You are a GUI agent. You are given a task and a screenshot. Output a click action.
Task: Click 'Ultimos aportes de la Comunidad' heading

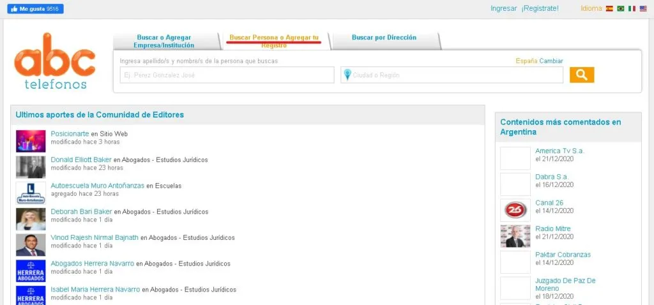point(100,115)
